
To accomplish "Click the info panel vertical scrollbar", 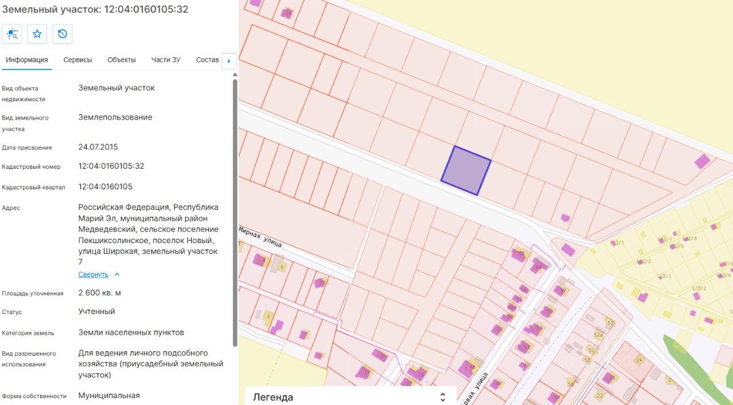I will click(x=235, y=213).
